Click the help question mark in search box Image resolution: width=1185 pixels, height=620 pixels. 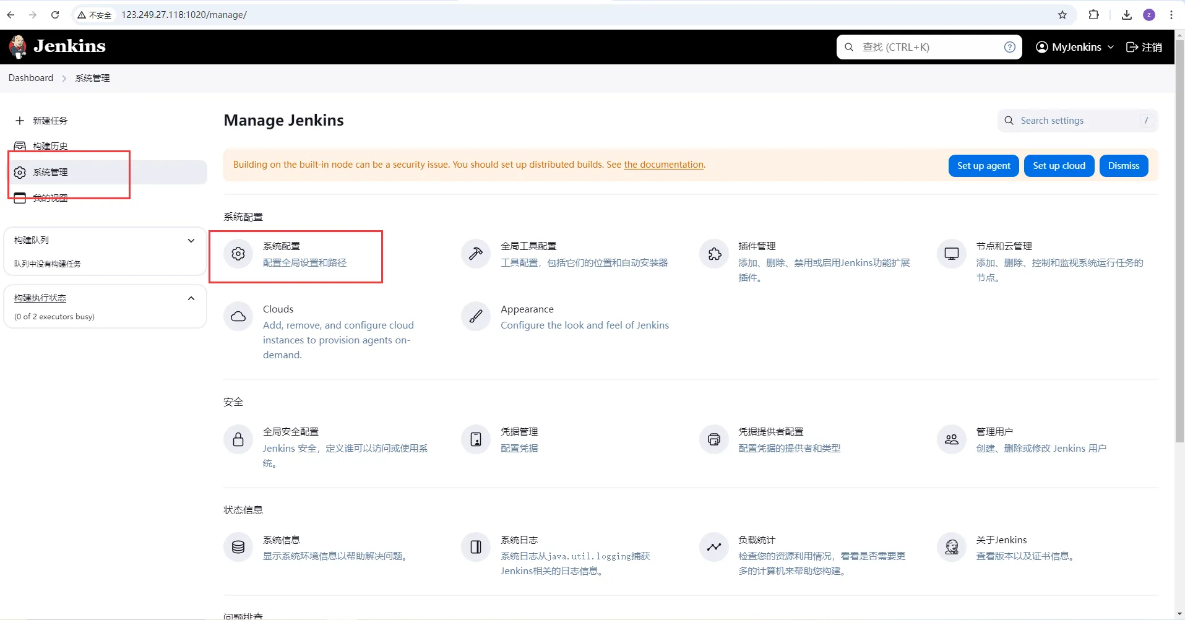click(1010, 47)
